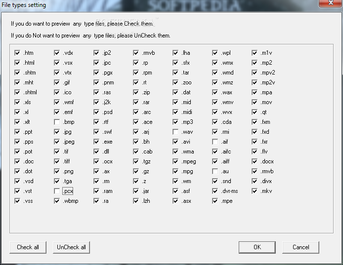Image resolution: width=343 pixels, height=265 pixels.
Task: Uncheck the .gif file type
Action: (57, 82)
